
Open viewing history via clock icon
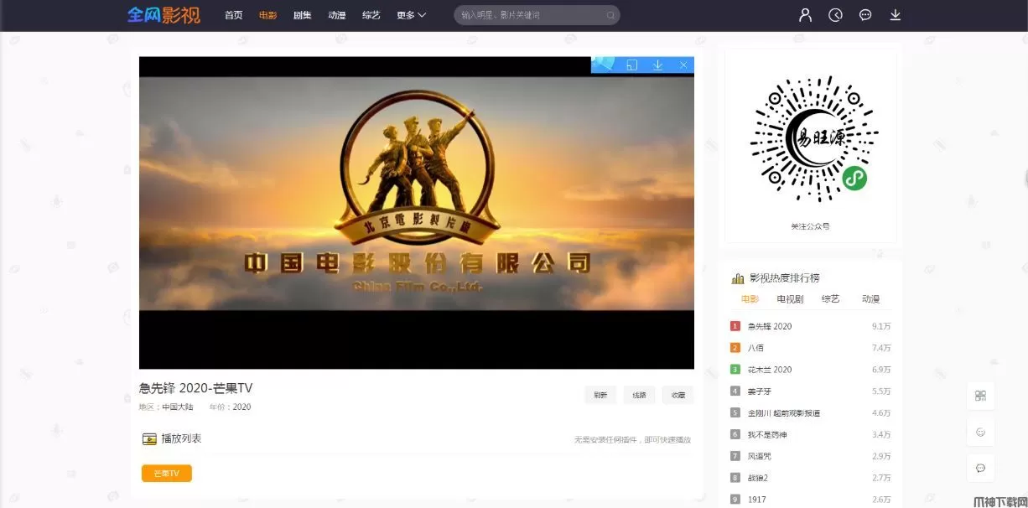tap(834, 14)
